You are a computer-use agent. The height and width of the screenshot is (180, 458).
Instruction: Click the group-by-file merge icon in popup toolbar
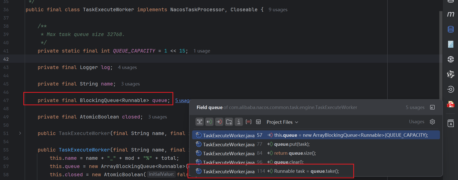coord(200,122)
